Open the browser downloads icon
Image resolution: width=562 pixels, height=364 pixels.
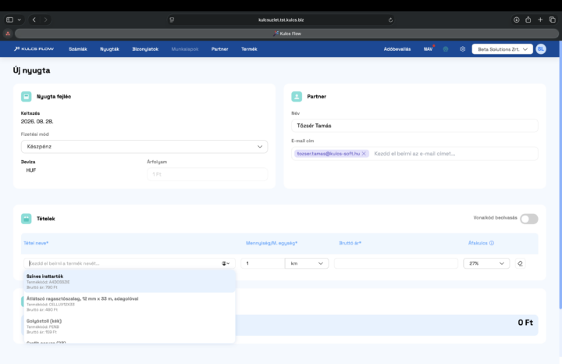[516, 20]
